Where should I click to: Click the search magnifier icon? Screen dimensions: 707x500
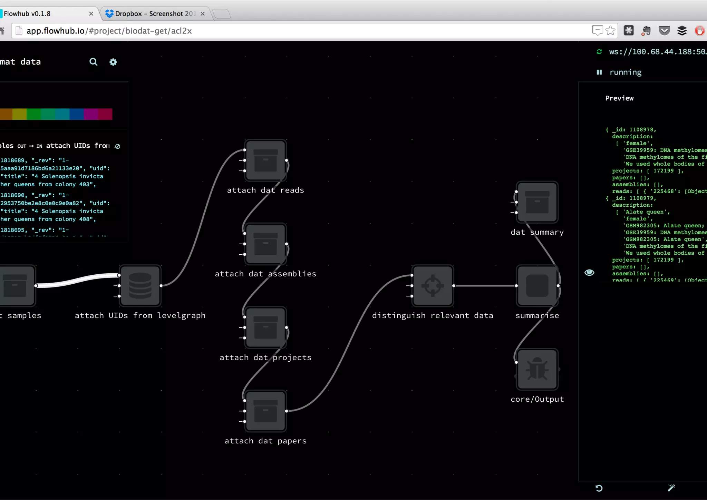[x=93, y=62]
